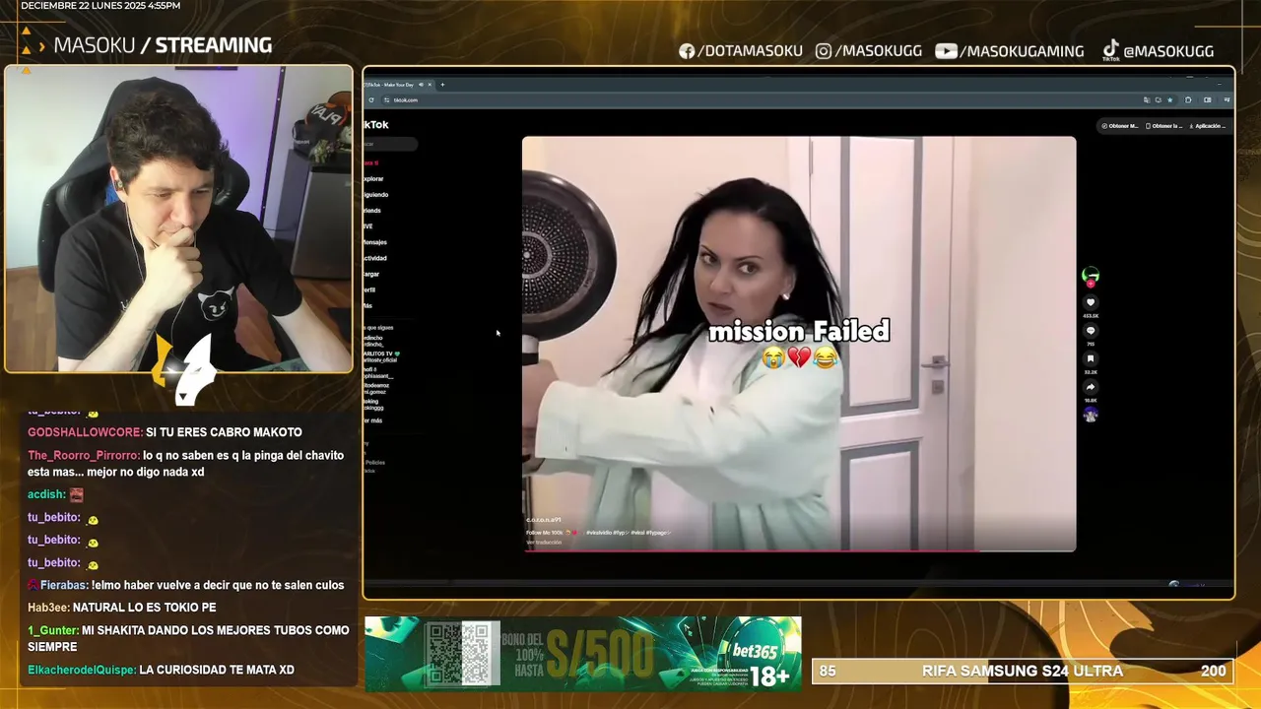Open Siguiendo in the TikTok sidebar
The height and width of the screenshot is (709, 1261).
376,194
